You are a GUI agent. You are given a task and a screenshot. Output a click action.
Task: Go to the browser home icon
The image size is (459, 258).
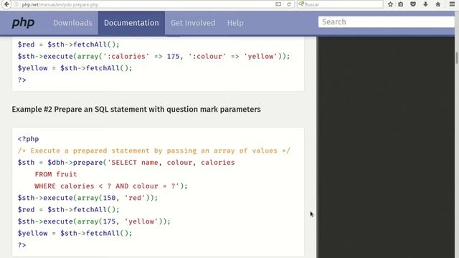pyautogui.click(x=438, y=4)
